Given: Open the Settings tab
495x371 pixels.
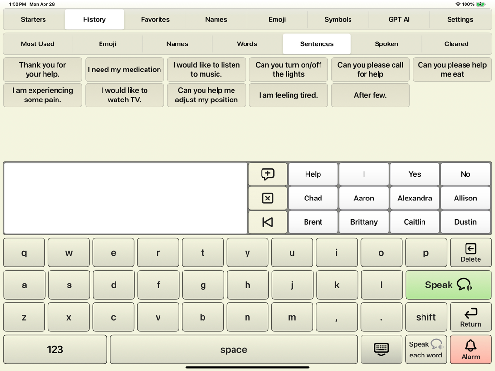Looking at the screenshot, I should tap(460, 20).
